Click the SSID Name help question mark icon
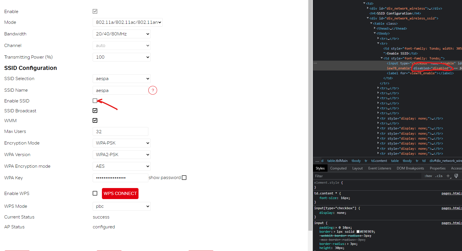The image size is (462, 251). pyautogui.click(x=152, y=90)
